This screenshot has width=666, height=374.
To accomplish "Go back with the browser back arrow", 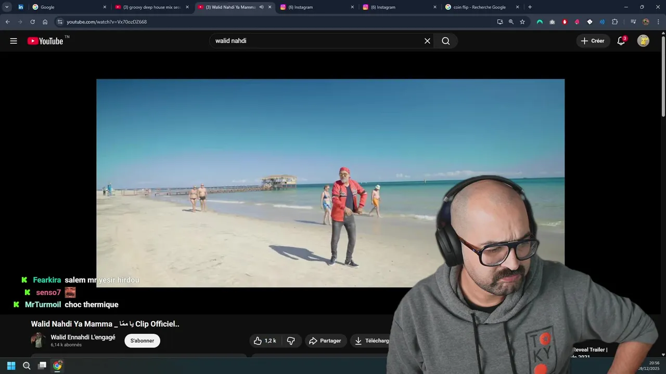I will (7, 22).
